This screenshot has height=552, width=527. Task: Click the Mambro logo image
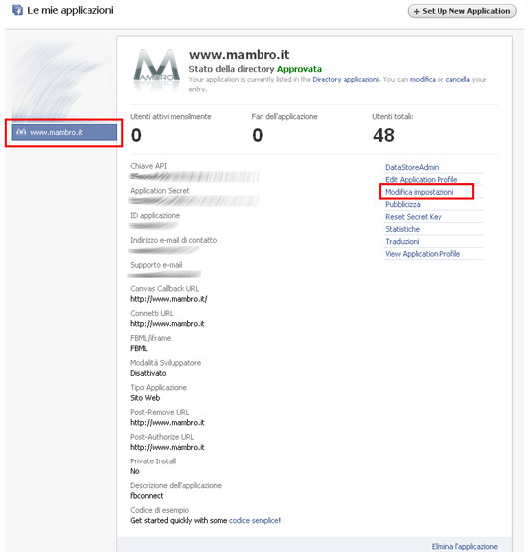(x=156, y=68)
